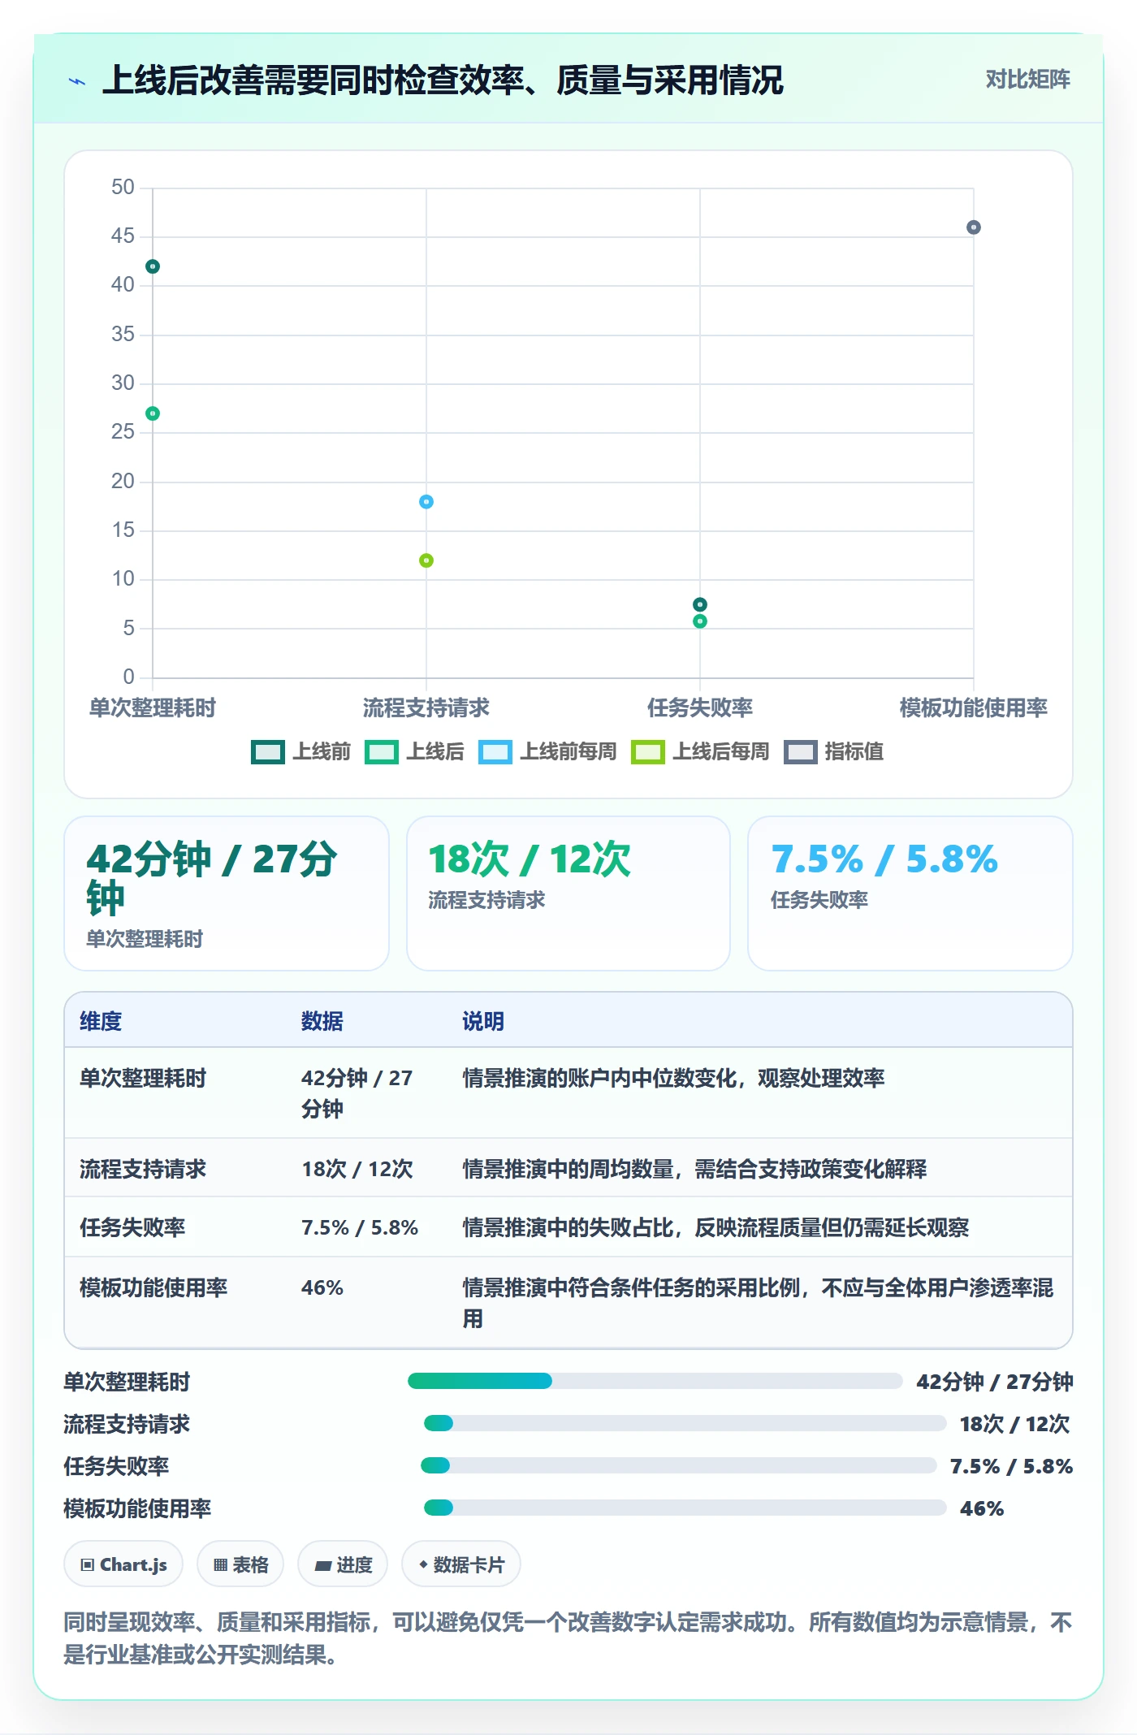Click the lime 12 point on 流程支持请求

pyautogui.click(x=426, y=560)
